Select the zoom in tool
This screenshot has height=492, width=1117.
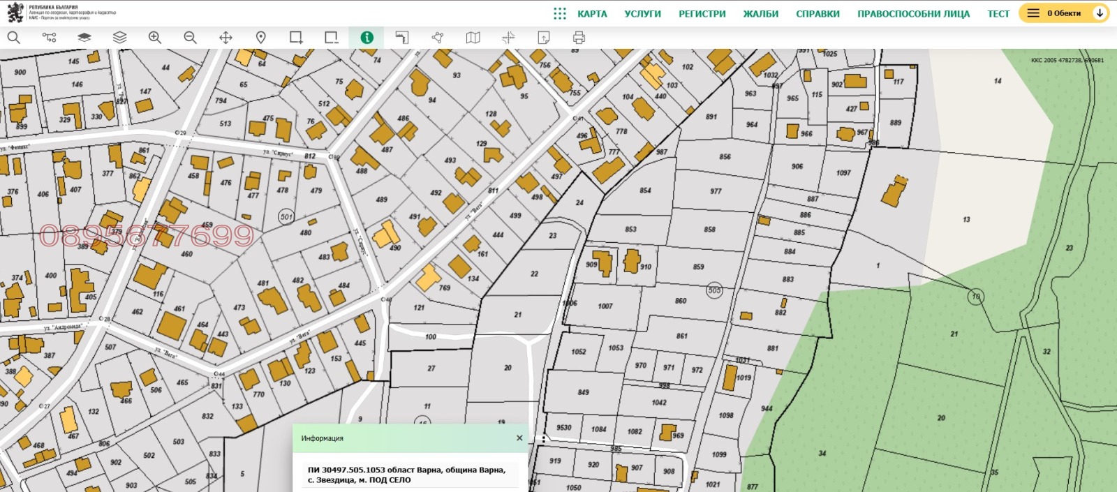tap(155, 38)
